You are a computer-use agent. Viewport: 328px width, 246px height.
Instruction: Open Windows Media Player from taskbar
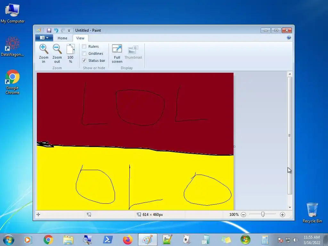[x=28, y=240]
